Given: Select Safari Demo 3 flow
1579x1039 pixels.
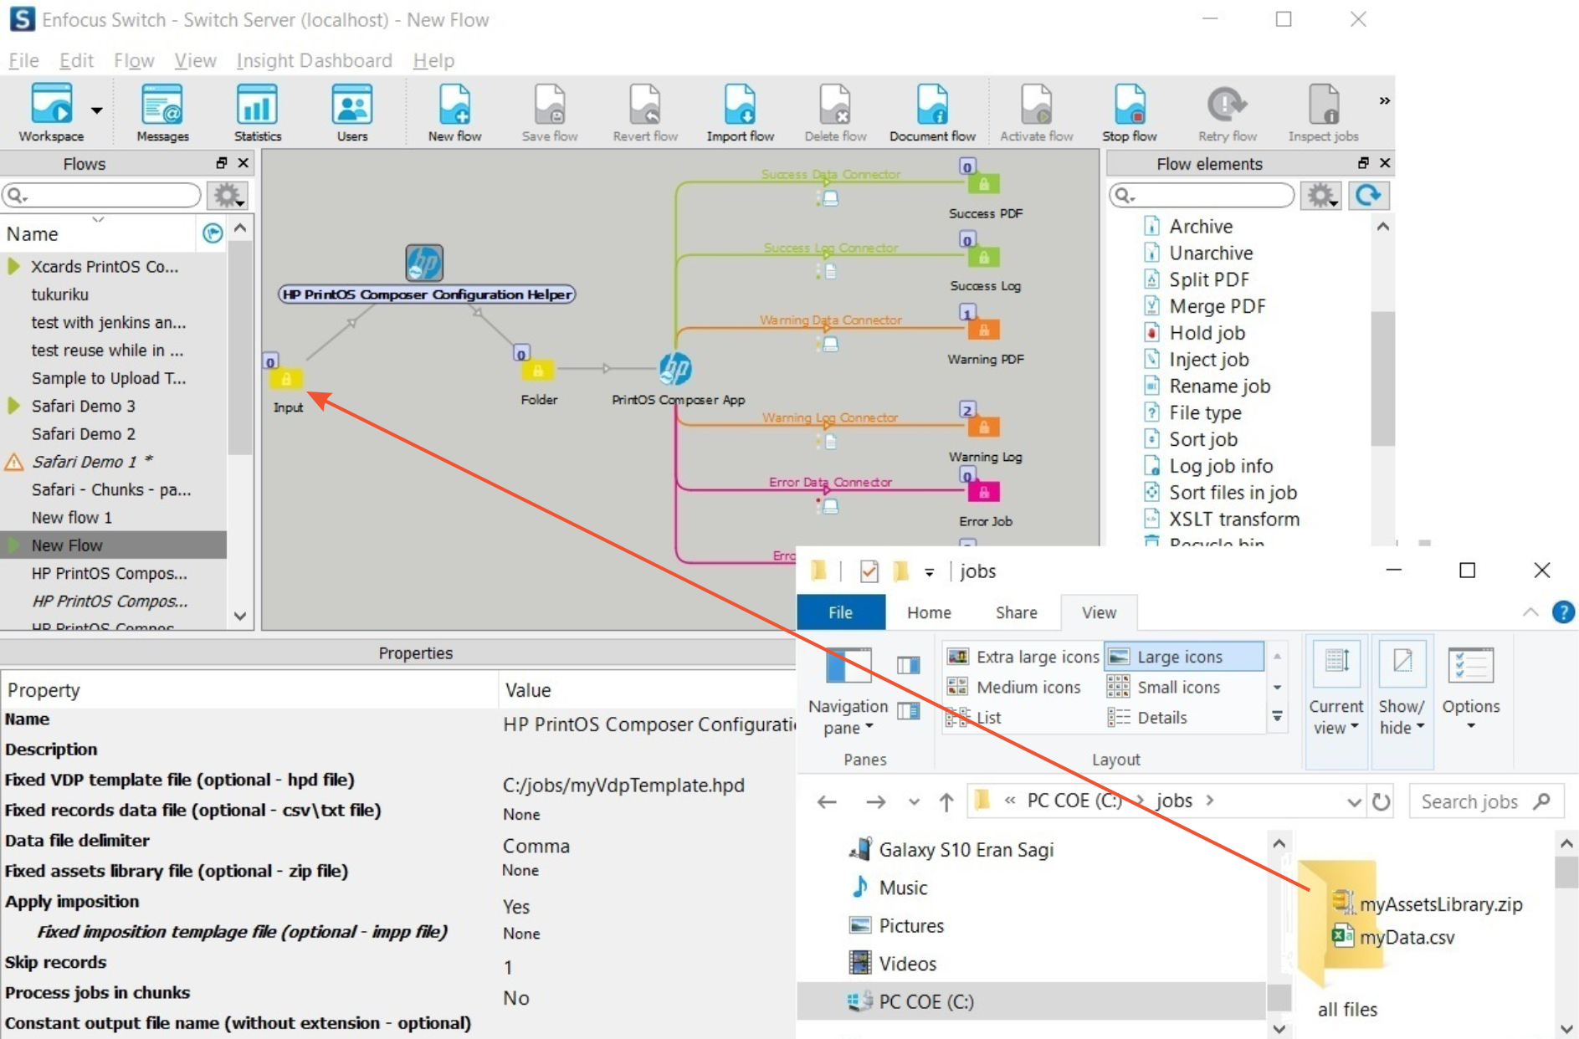Looking at the screenshot, I should pyautogui.click(x=84, y=406).
